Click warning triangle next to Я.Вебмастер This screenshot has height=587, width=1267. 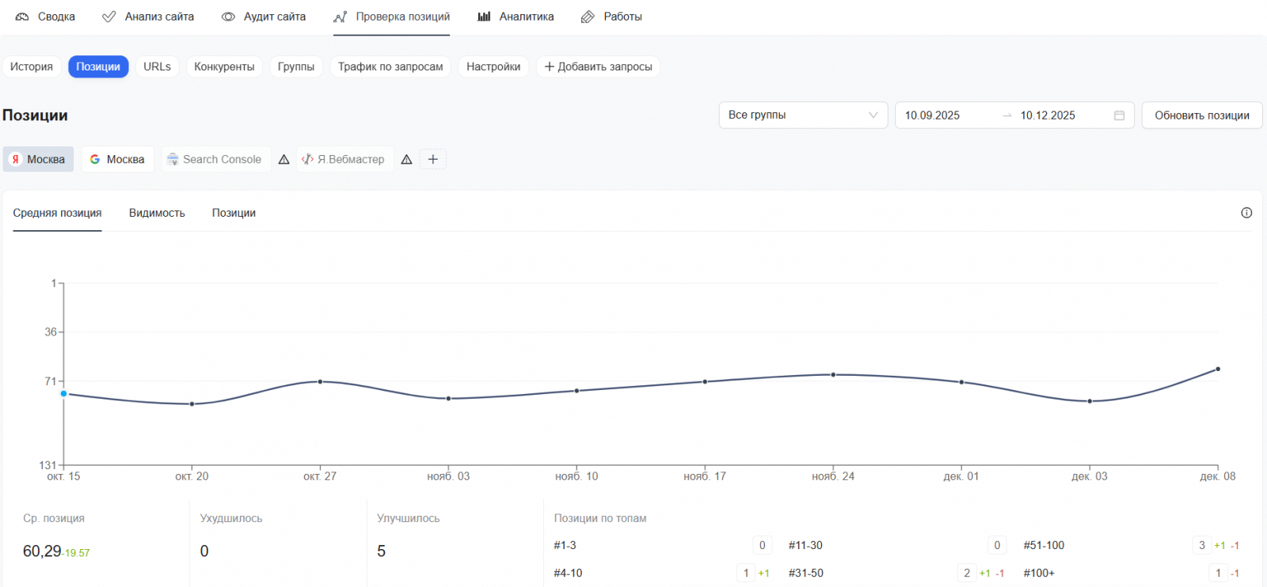coord(407,160)
